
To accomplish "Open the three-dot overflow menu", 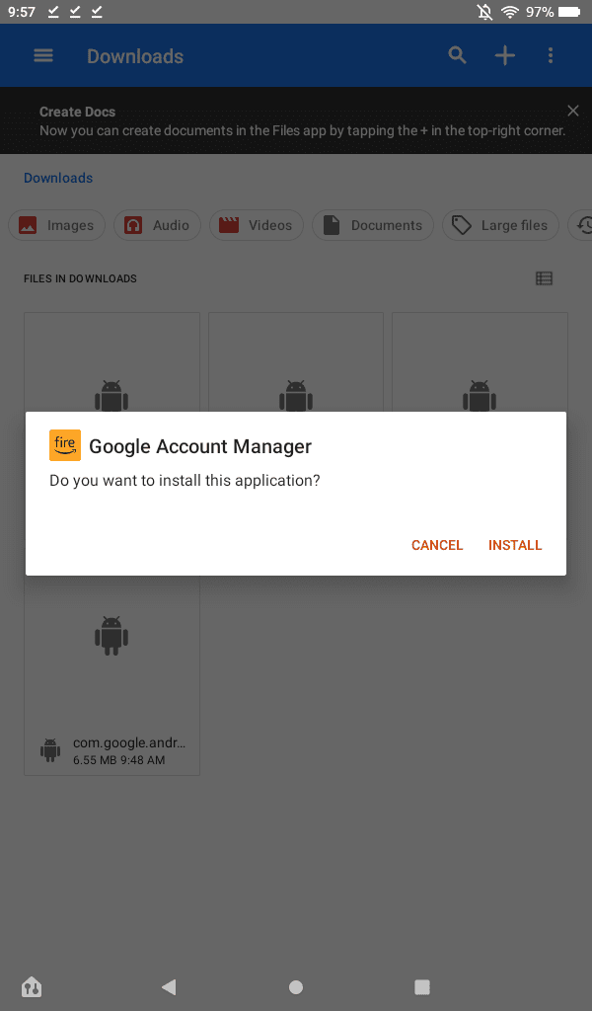I will coord(551,54).
